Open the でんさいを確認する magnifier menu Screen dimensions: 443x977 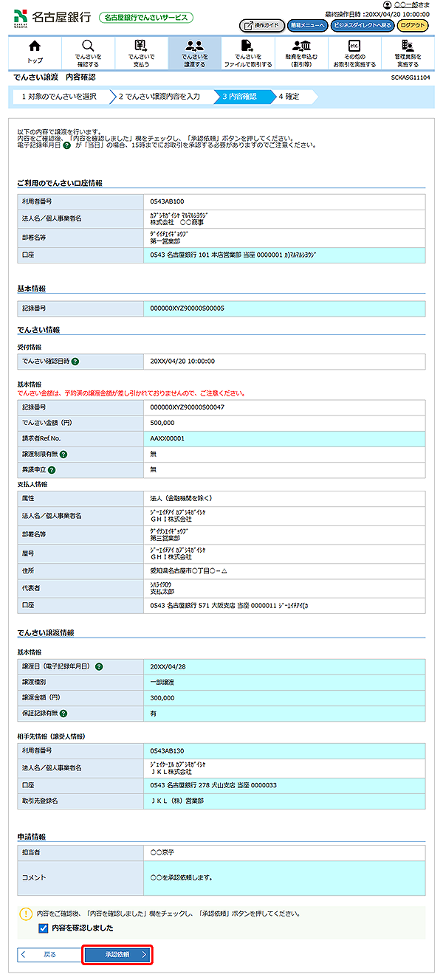88,52
